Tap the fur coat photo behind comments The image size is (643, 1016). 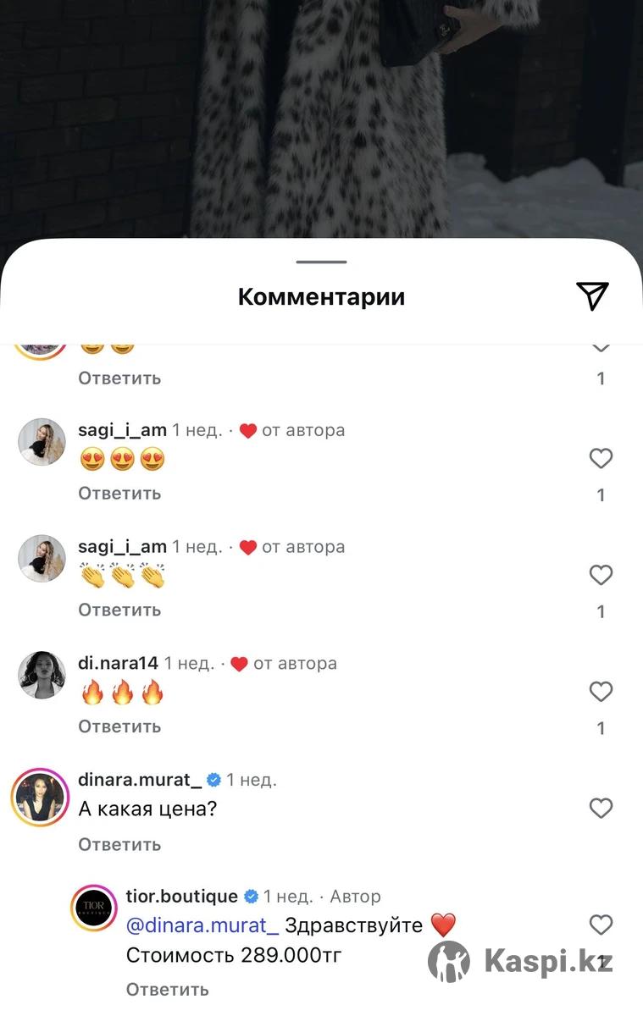click(322, 119)
